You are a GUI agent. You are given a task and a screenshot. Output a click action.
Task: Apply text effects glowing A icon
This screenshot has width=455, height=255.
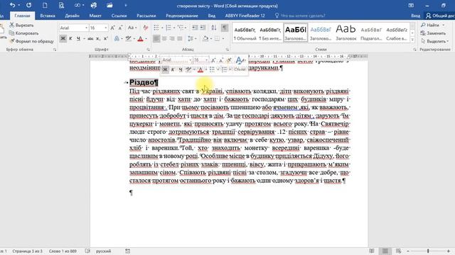[x=117, y=38]
